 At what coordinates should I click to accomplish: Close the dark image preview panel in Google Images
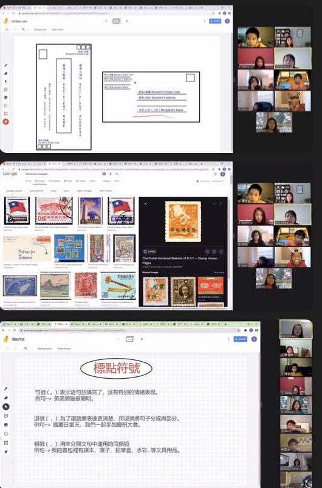pyautogui.click(x=145, y=203)
